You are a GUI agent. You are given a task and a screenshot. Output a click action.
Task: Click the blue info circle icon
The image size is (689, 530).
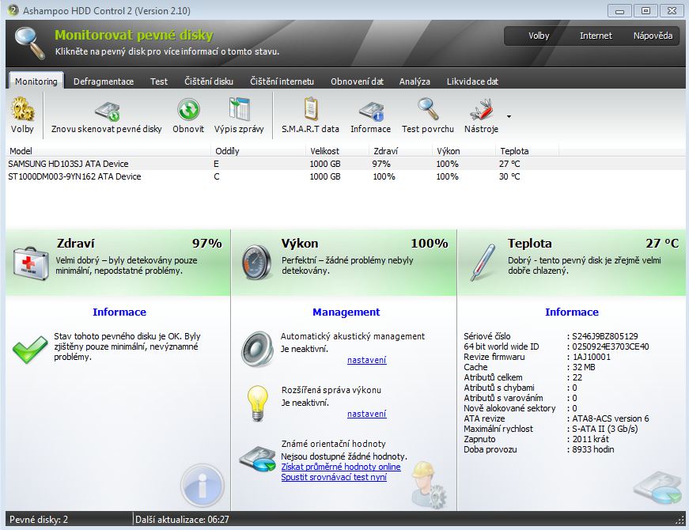(x=203, y=486)
